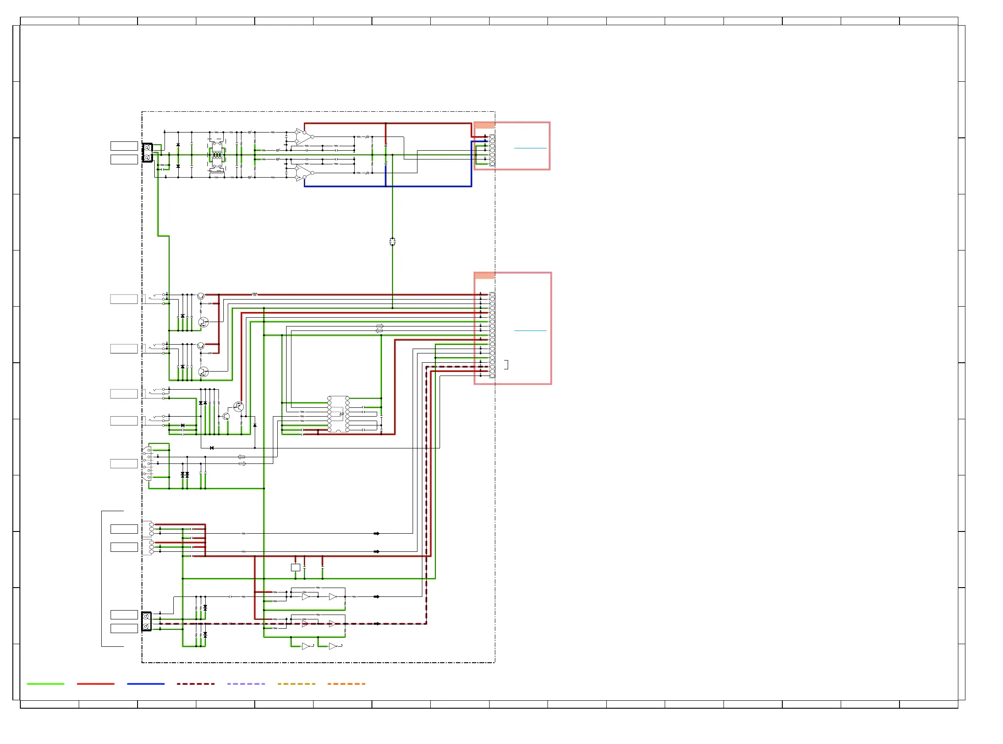
Task: Click the diode on the long horizontal black line
Action: [212, 448]
